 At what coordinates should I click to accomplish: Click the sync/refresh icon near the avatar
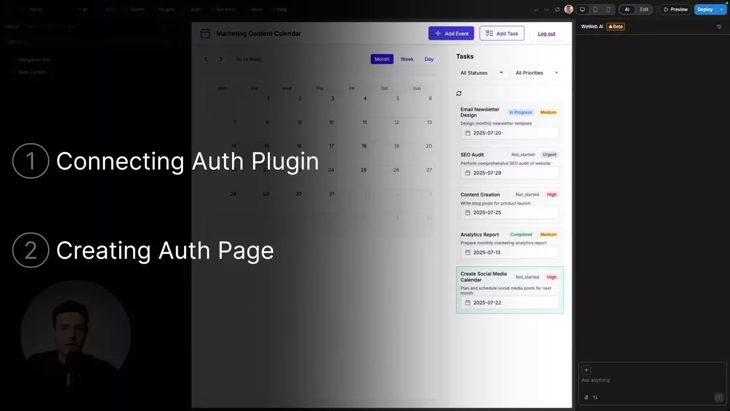tap(557, 9)
